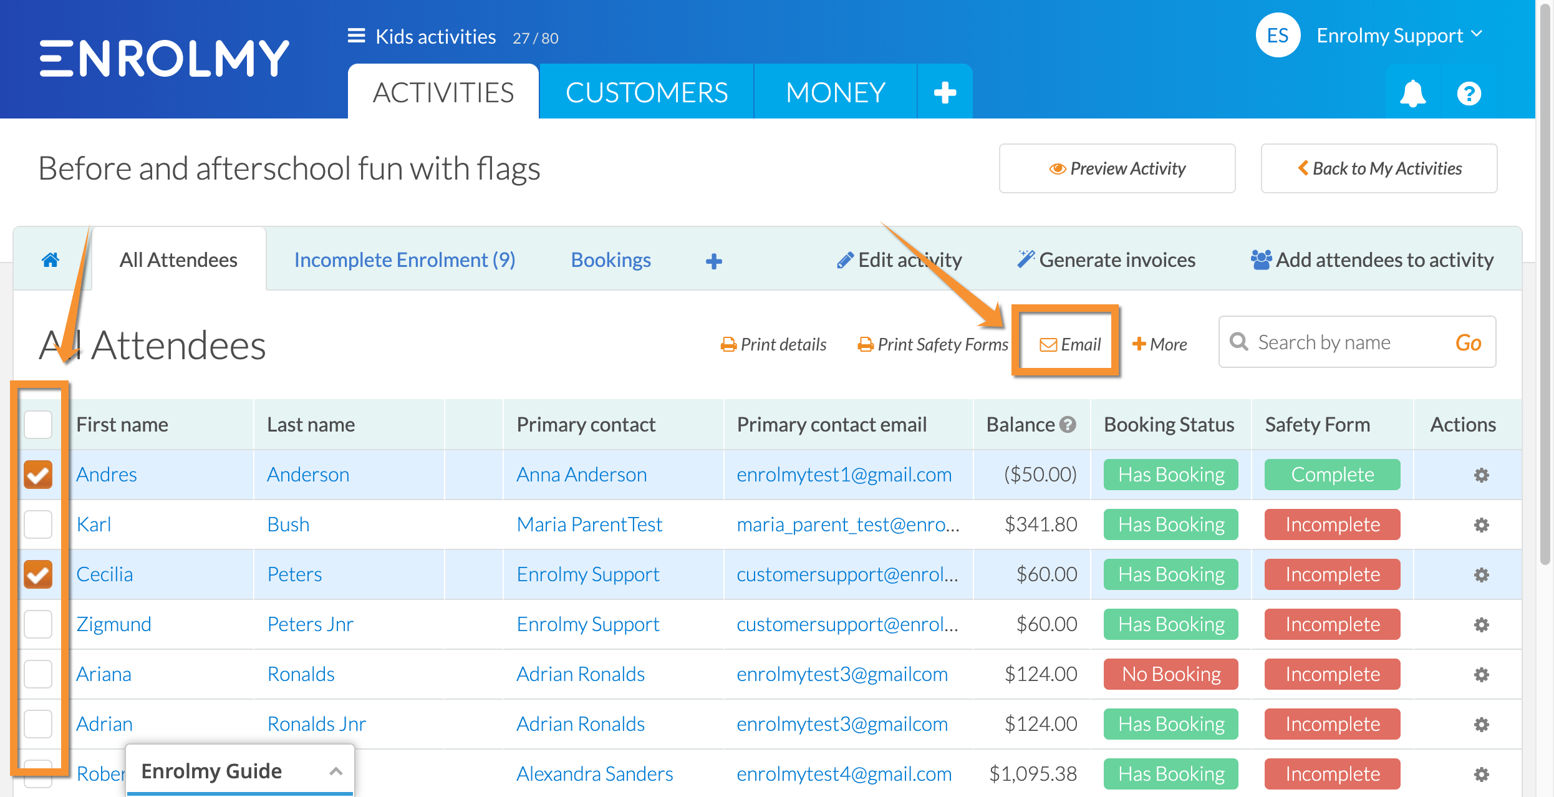This screenshot has height=797, width=1554.
Task: Switch to the MONEY tab
Action: pos(836,92)
